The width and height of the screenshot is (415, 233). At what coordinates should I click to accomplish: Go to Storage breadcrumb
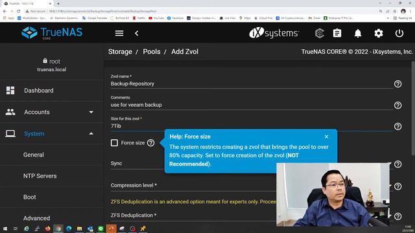[120, 52]
